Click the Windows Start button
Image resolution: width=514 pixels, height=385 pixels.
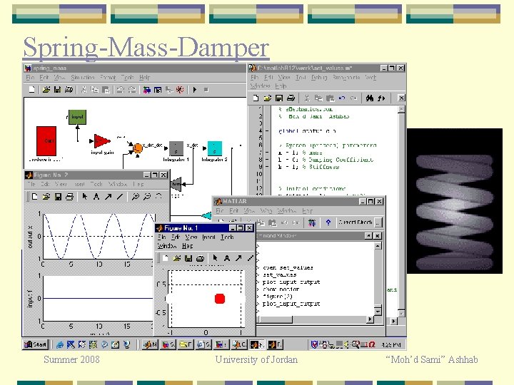[x=36, y=344]
